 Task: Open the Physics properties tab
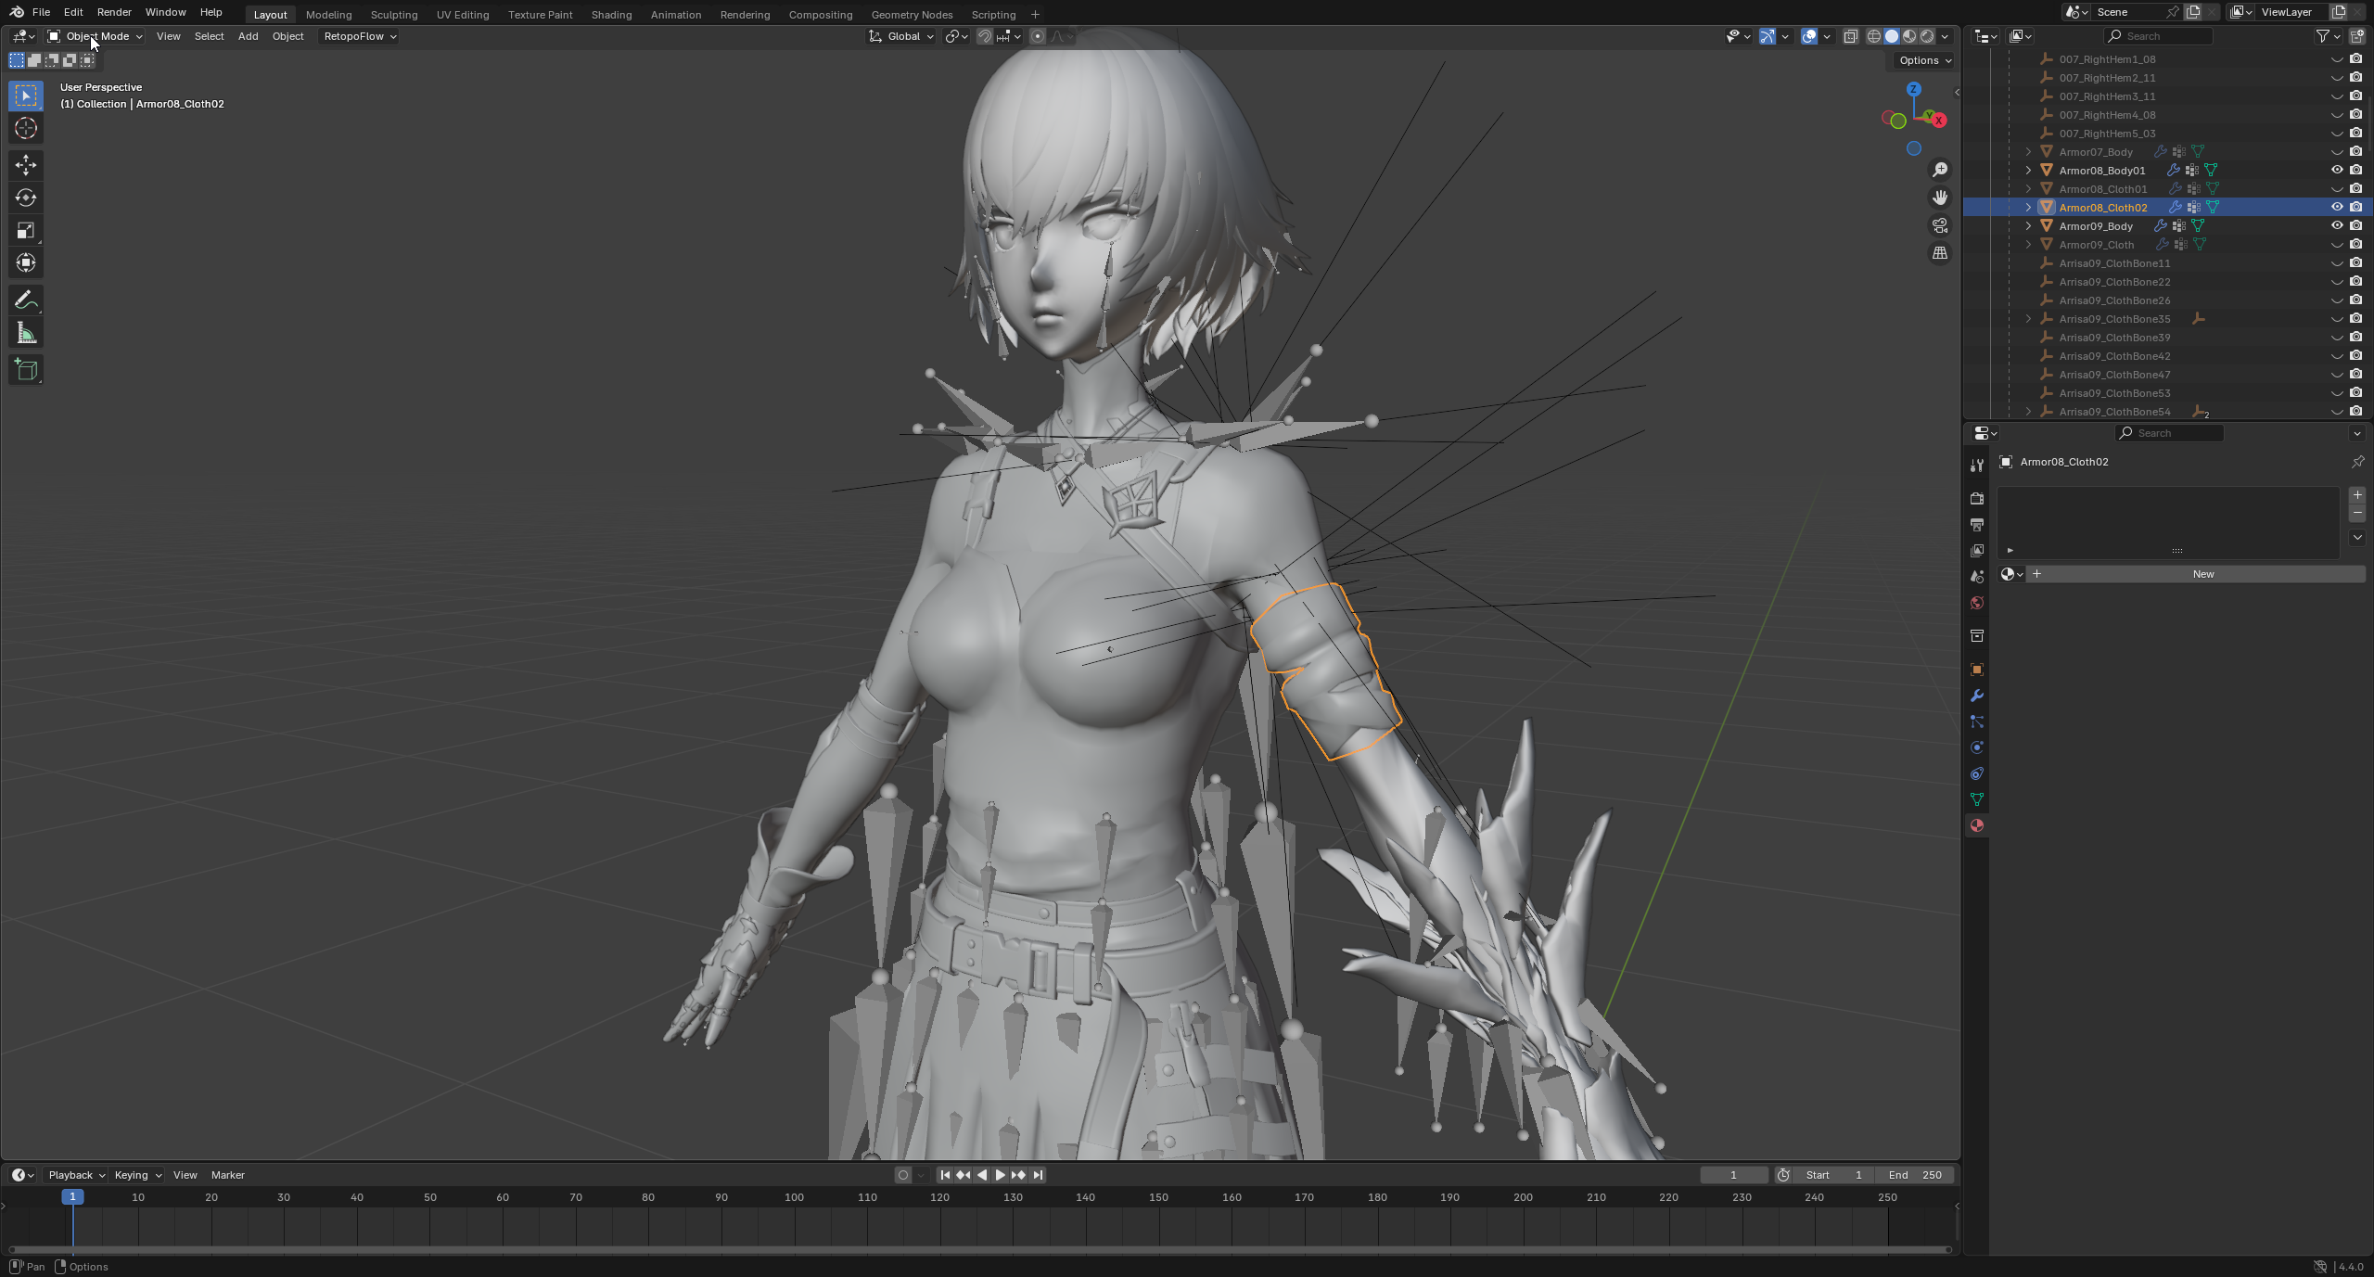pos(1977,747)
